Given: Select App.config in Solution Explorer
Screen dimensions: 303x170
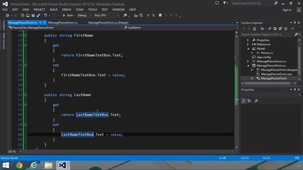Looking at the screenshot, I should point(264,57).
